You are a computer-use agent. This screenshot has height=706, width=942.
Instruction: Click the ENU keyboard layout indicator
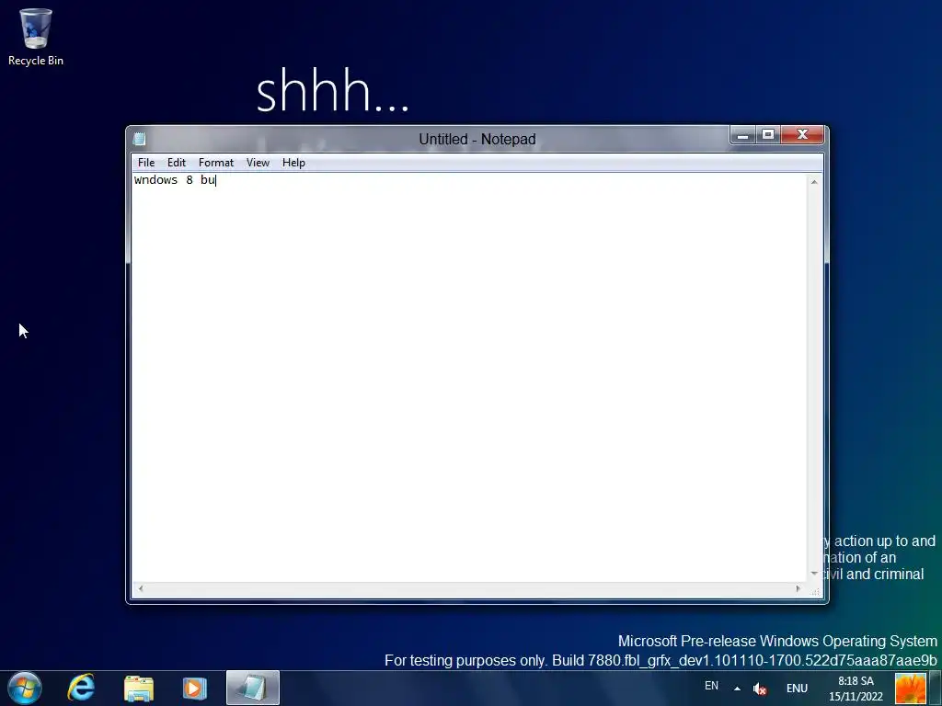[797, 689]
